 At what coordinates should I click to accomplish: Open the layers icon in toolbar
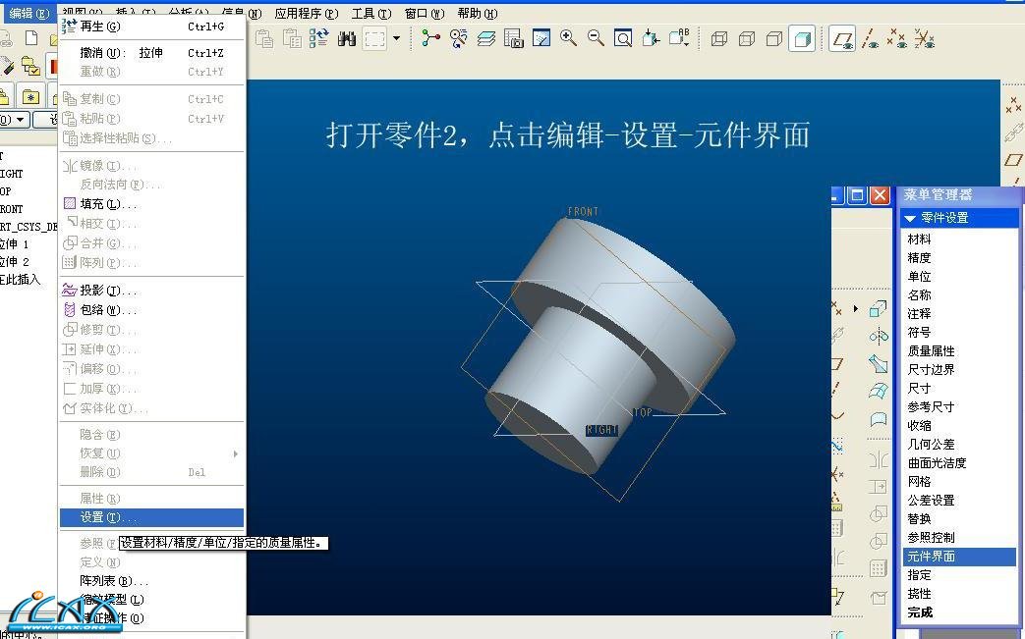[485, 38]
